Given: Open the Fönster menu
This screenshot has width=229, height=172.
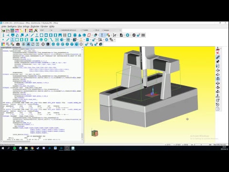Looking at the screenshot, I should [x=44, y=26].
